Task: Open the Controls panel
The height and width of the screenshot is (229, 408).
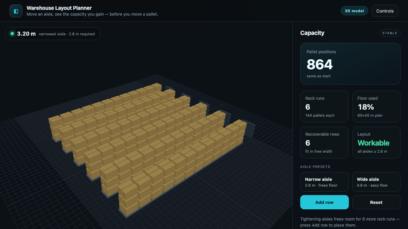Action: tap(385, 11)
